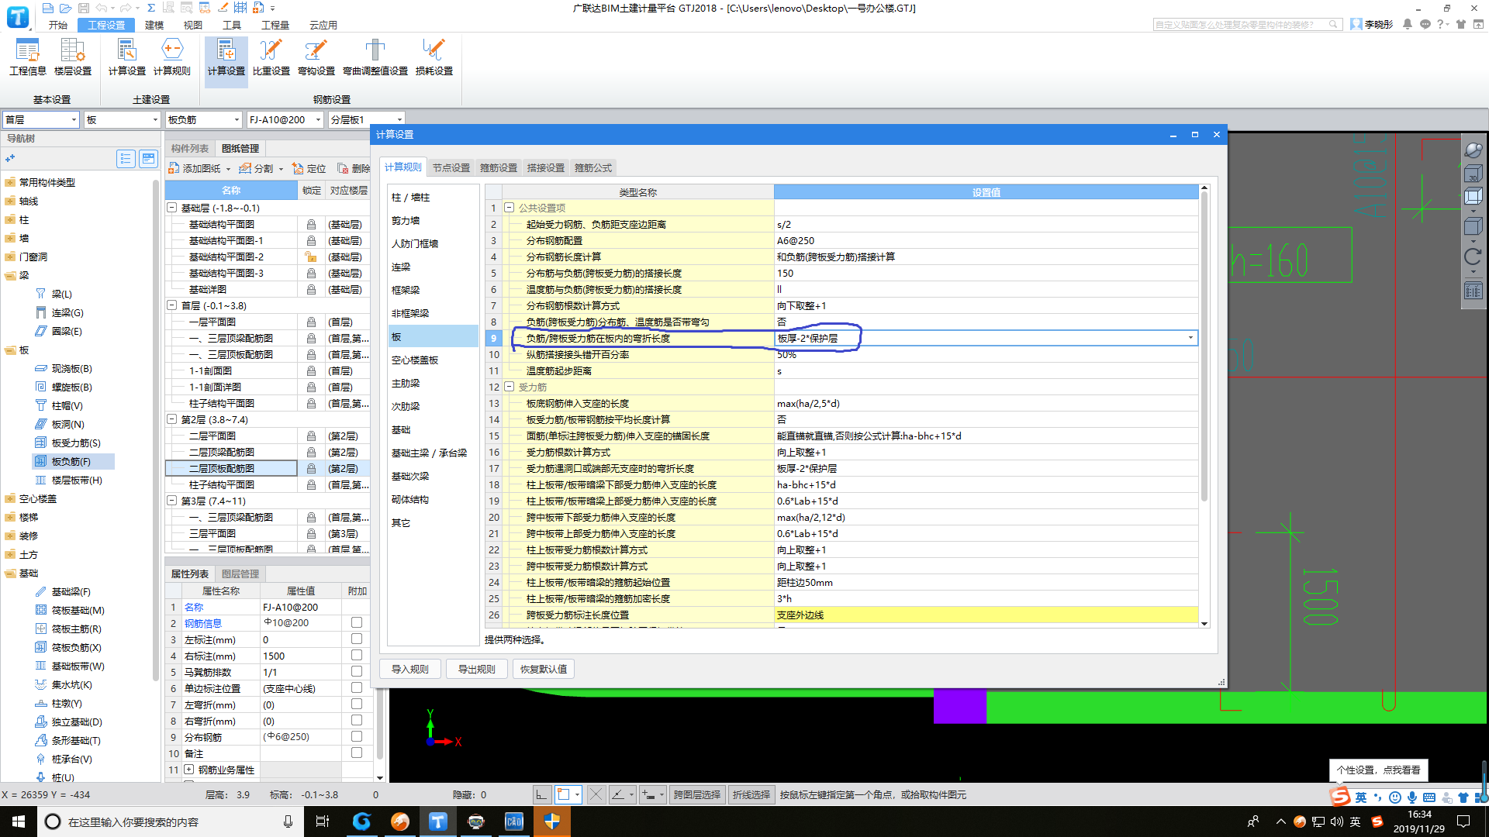Open 计算规则 in the 土建设置 group
Image resolution: width=1489 pixels, height=837 pixels.
coord(171,57)
